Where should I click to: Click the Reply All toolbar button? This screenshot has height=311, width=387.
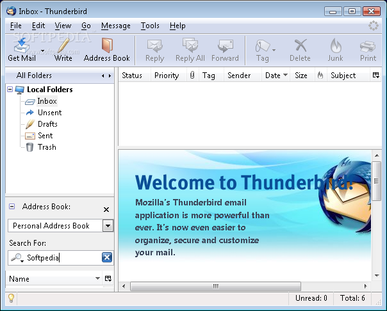[190, 50]
